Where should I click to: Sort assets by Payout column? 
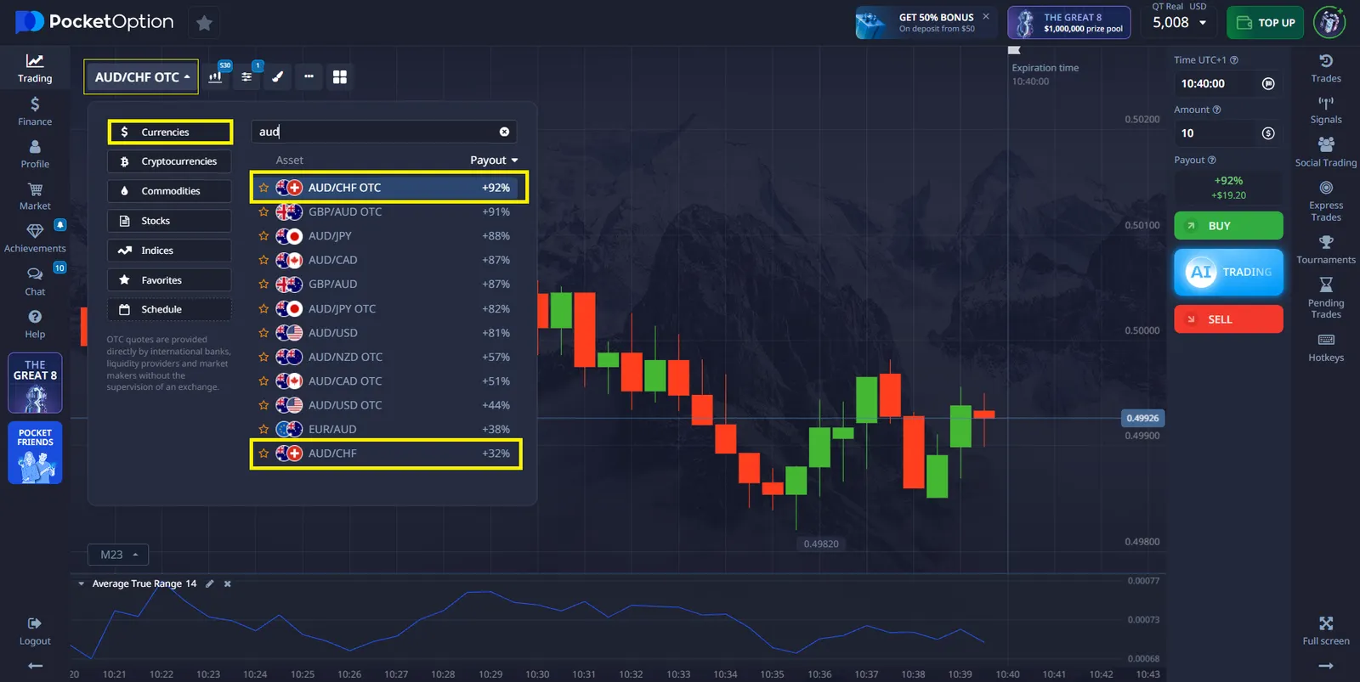pos(493,161)
